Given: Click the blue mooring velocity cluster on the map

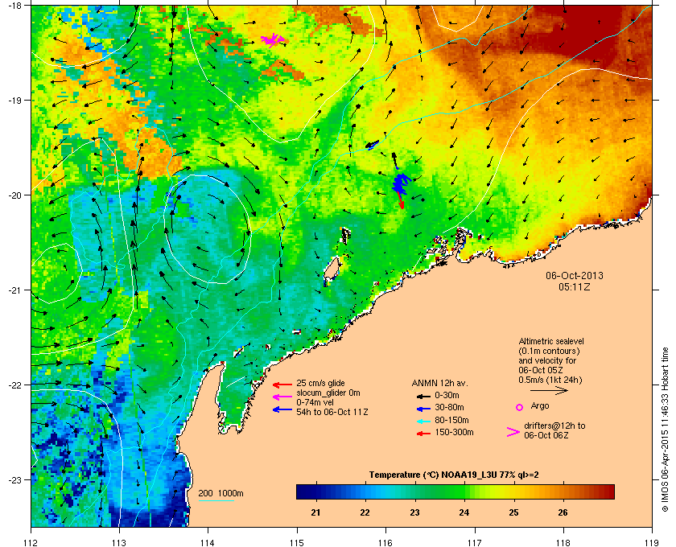Looking at the screenshot, I should pos(401,184).
